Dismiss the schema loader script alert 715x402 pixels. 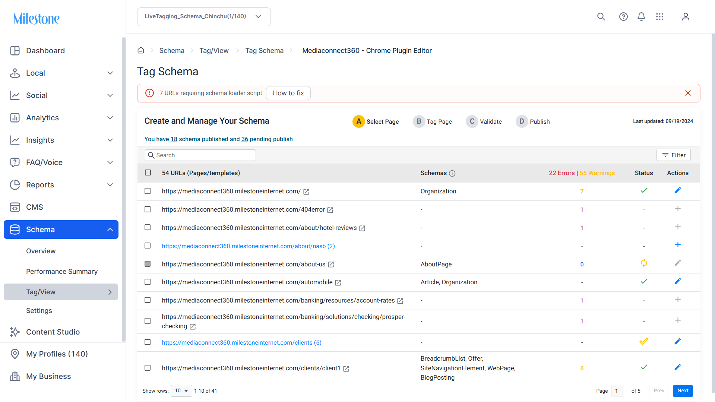(688, 93)
